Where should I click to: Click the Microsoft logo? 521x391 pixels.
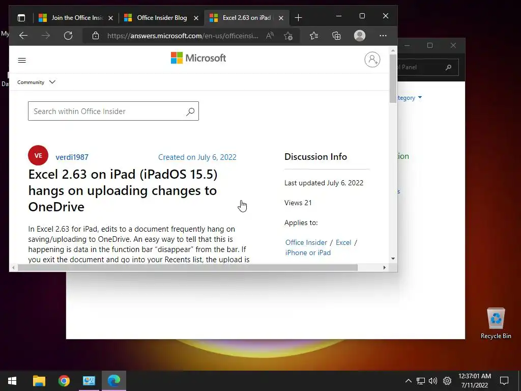(198, 58)
